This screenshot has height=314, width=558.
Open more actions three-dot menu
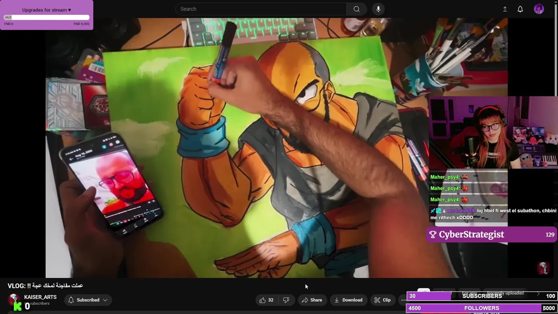click(403, 300)
